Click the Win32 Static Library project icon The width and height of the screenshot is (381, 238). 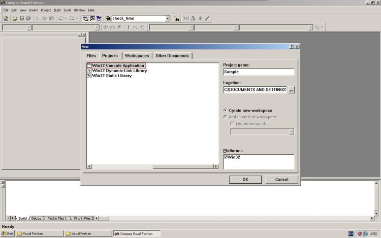coord(89,76)
